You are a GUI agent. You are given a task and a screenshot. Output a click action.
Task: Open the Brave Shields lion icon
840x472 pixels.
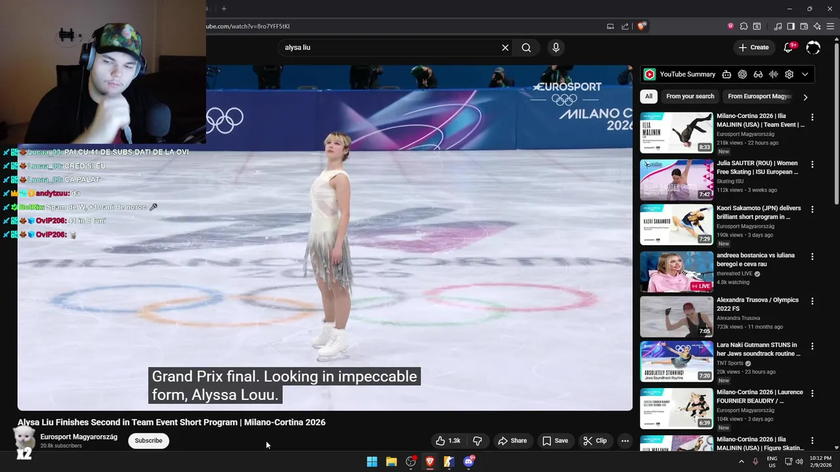(642, 26)
